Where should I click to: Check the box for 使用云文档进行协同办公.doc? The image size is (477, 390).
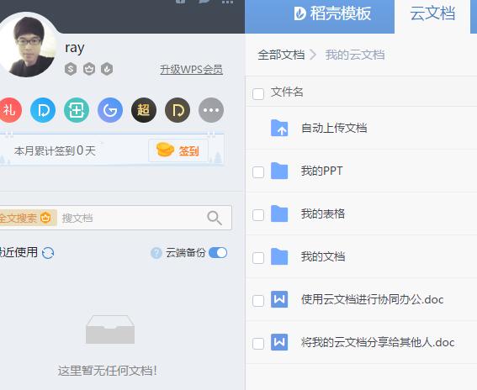(258, 301)
